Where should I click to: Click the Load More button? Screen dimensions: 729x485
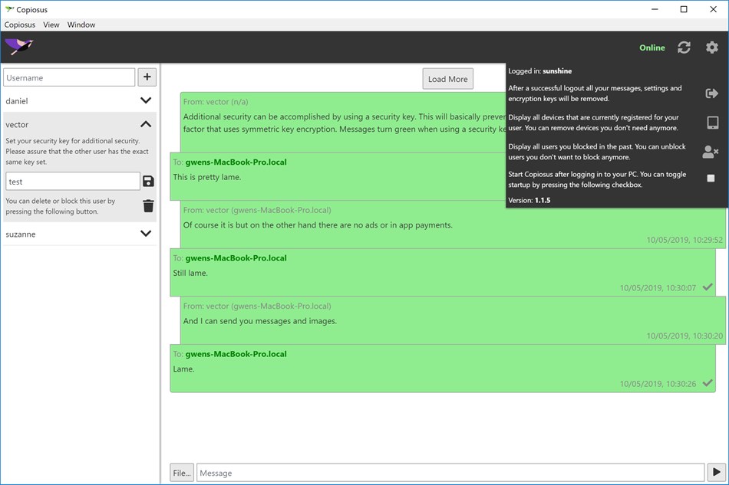point(447,78)
